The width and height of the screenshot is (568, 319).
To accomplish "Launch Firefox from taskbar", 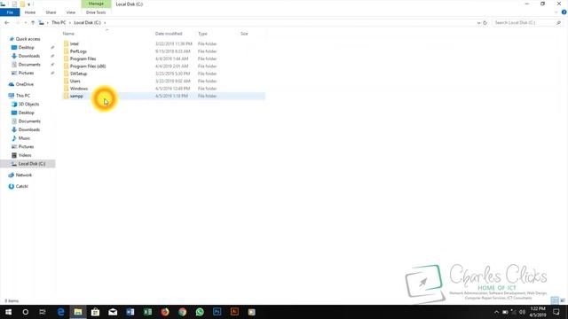I will (165, 312).
